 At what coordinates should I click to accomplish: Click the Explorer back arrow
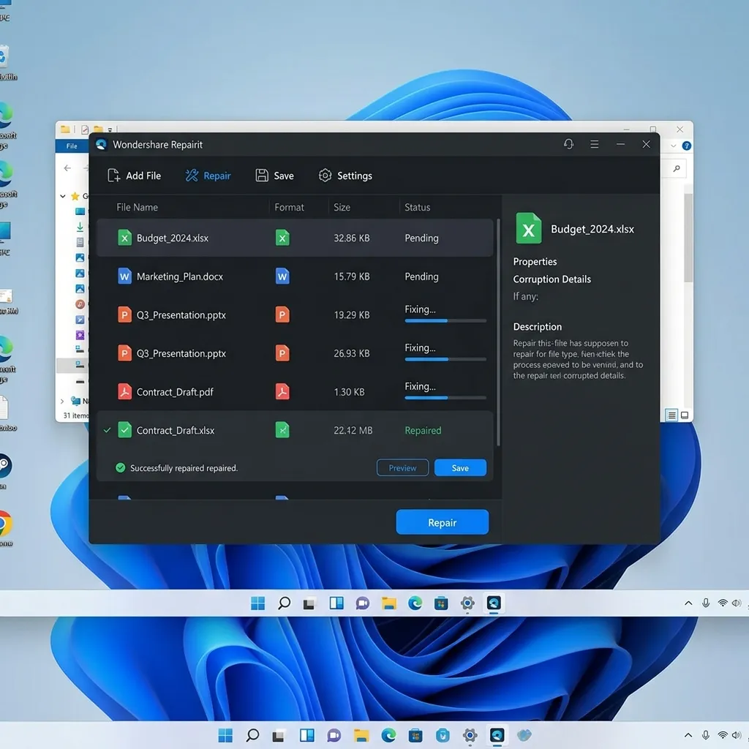(67, 168)
